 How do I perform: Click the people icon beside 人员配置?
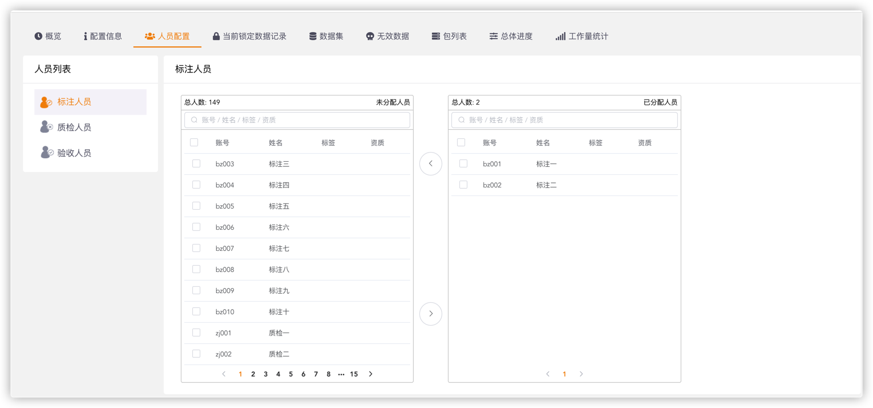click(x=150, y=36)
